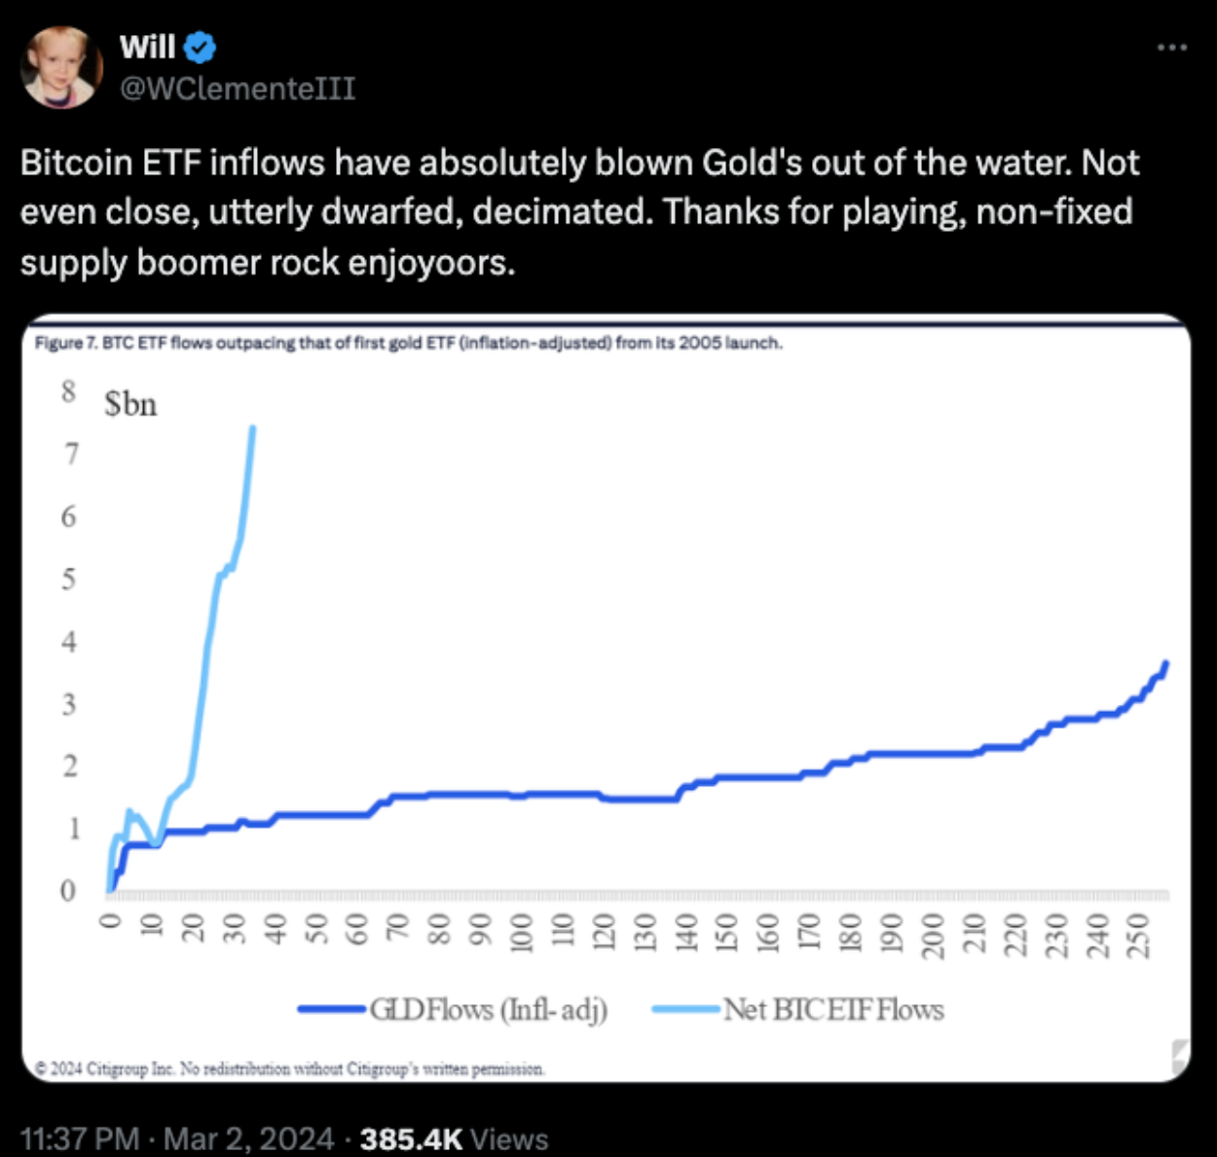
Task: Click the 8 label on the y-axis
Action: coord(68,392)
